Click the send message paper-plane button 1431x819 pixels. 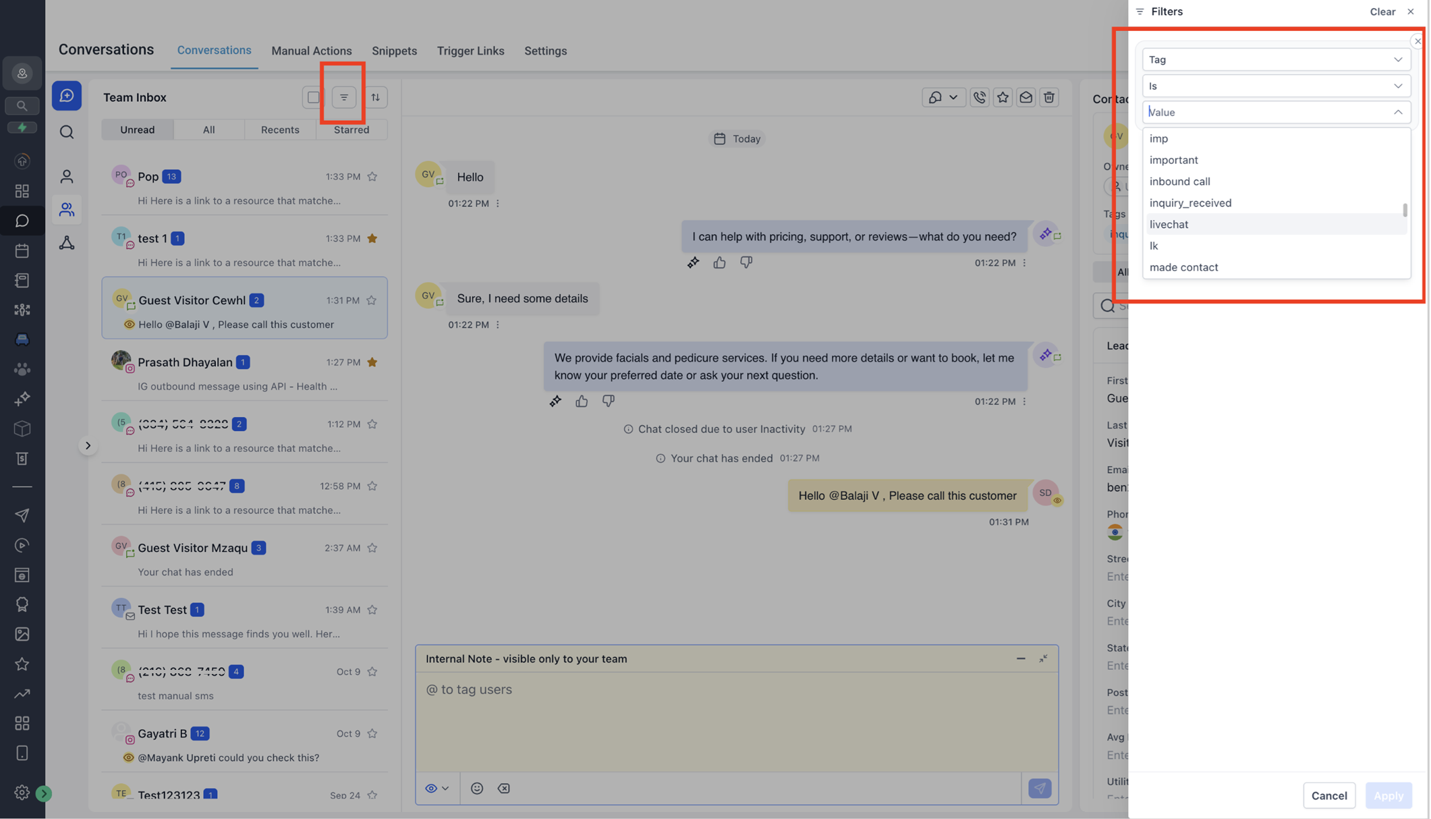point(1040,788)
